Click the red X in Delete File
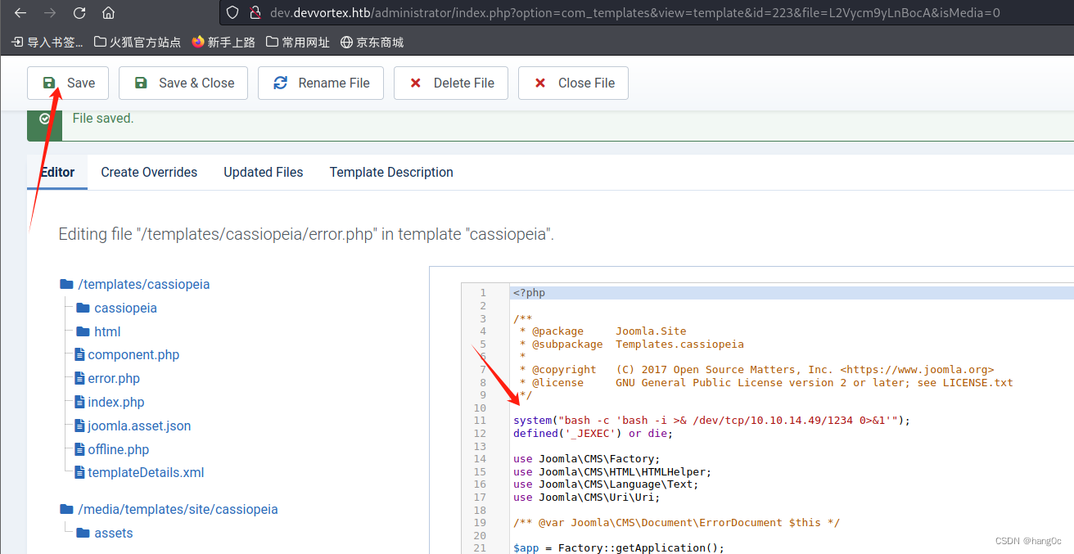The height and width of the screenshot is (554, 1074). pyautogui.click(x=416, y=83)
